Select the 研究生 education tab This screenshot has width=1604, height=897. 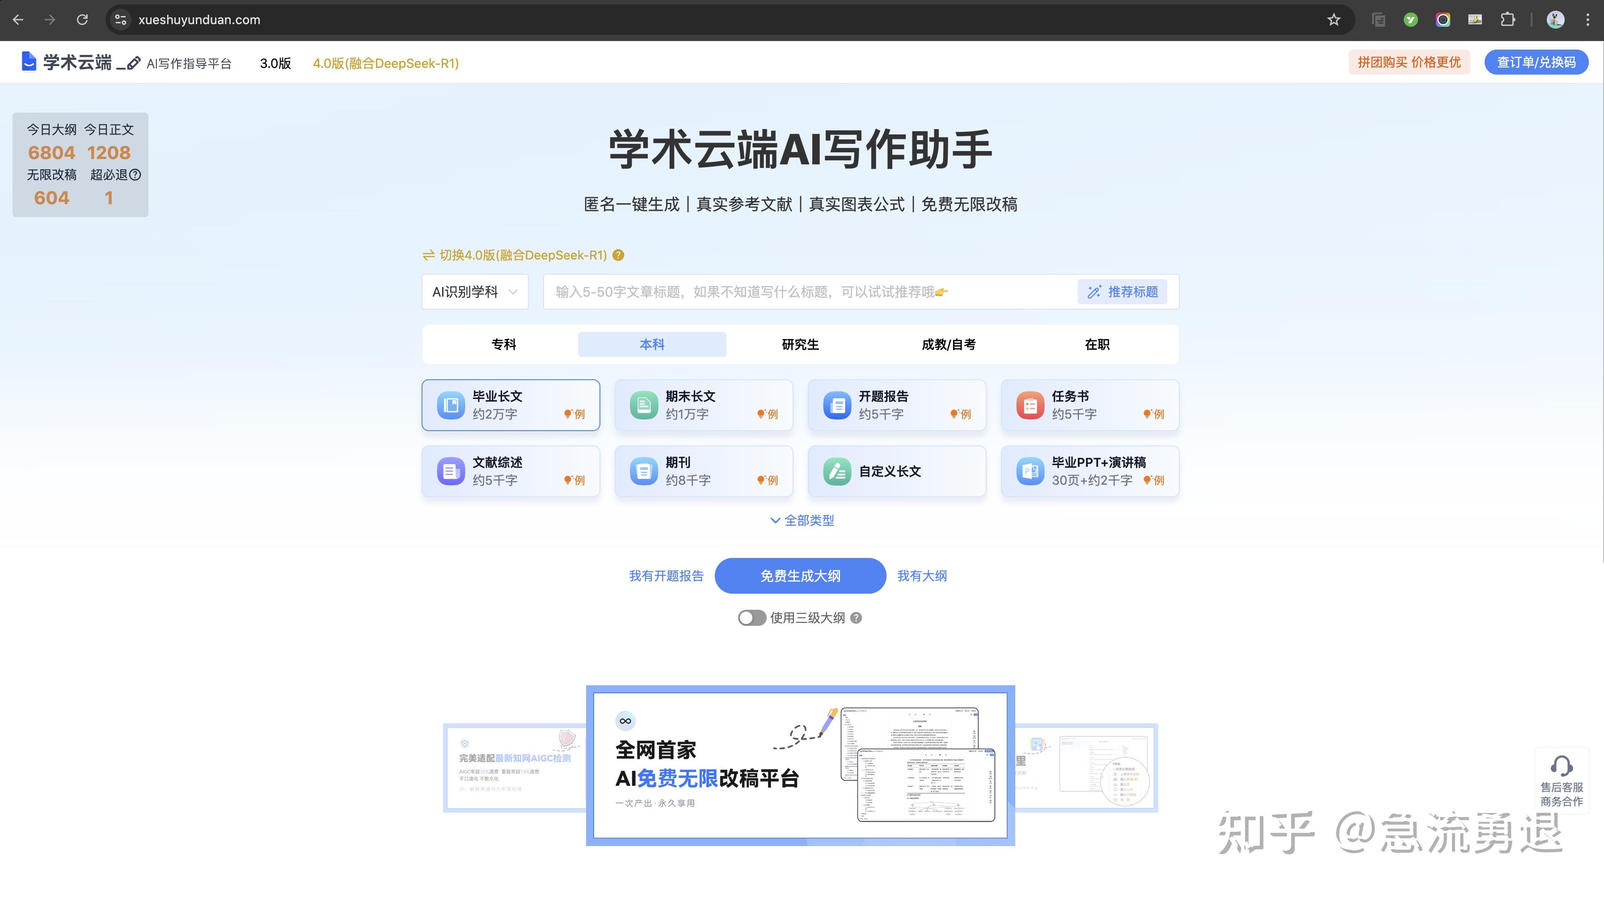pos(800,344)
